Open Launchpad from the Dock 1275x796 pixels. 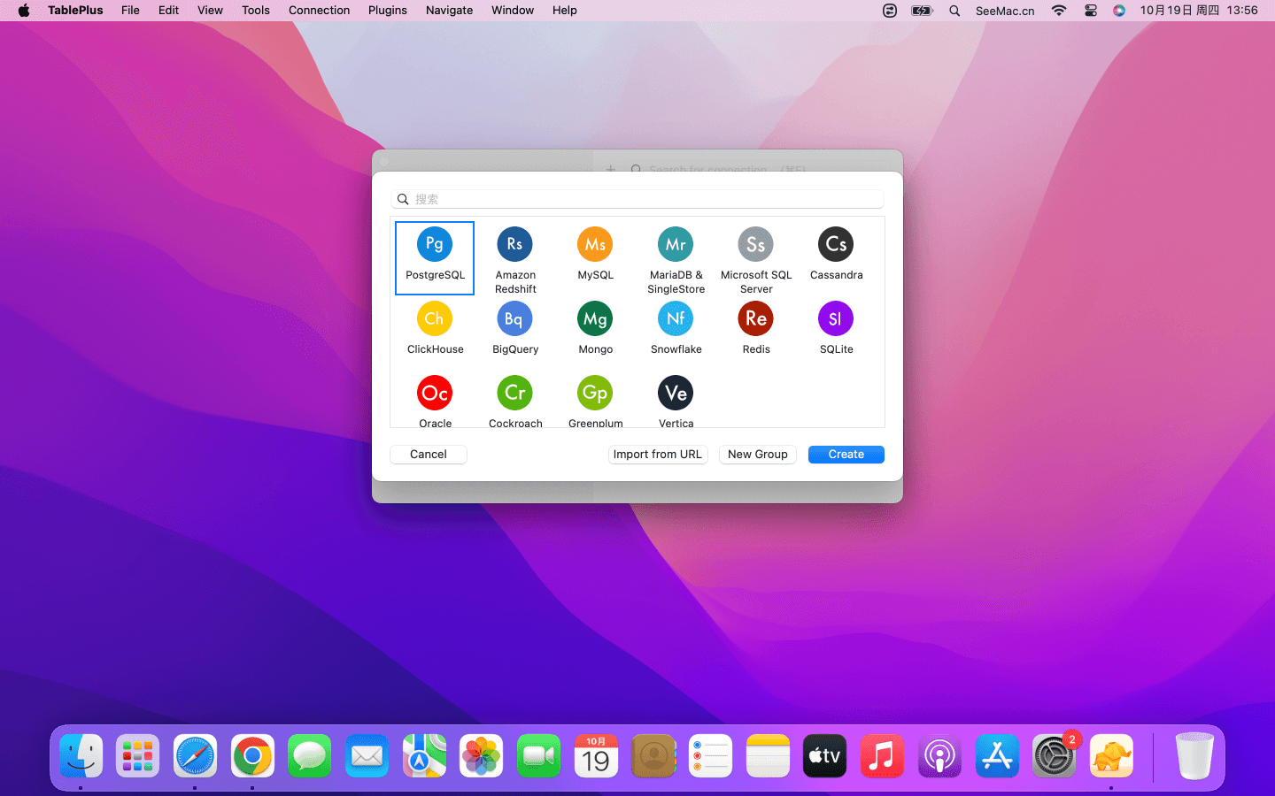point(138,756)
